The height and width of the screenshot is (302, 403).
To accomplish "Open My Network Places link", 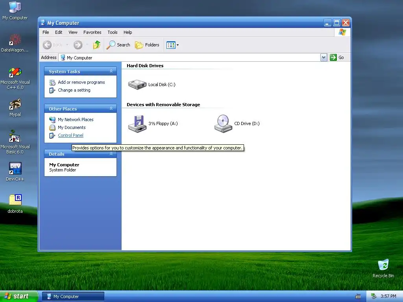I will point(76,120).
